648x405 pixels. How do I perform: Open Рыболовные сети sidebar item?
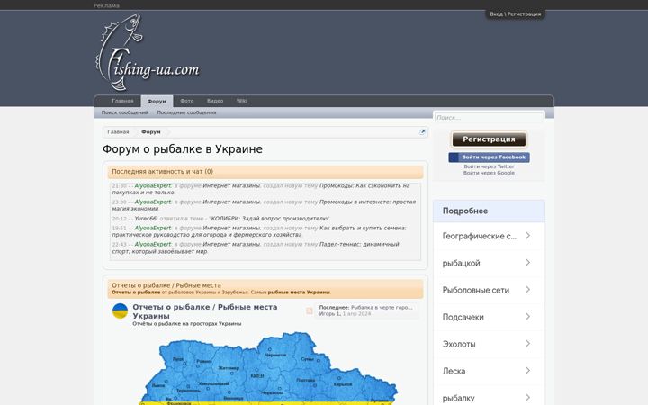coord(476,290)
